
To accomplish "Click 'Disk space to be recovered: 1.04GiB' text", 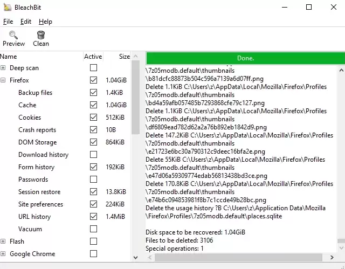I will click(x=195, y=232).
